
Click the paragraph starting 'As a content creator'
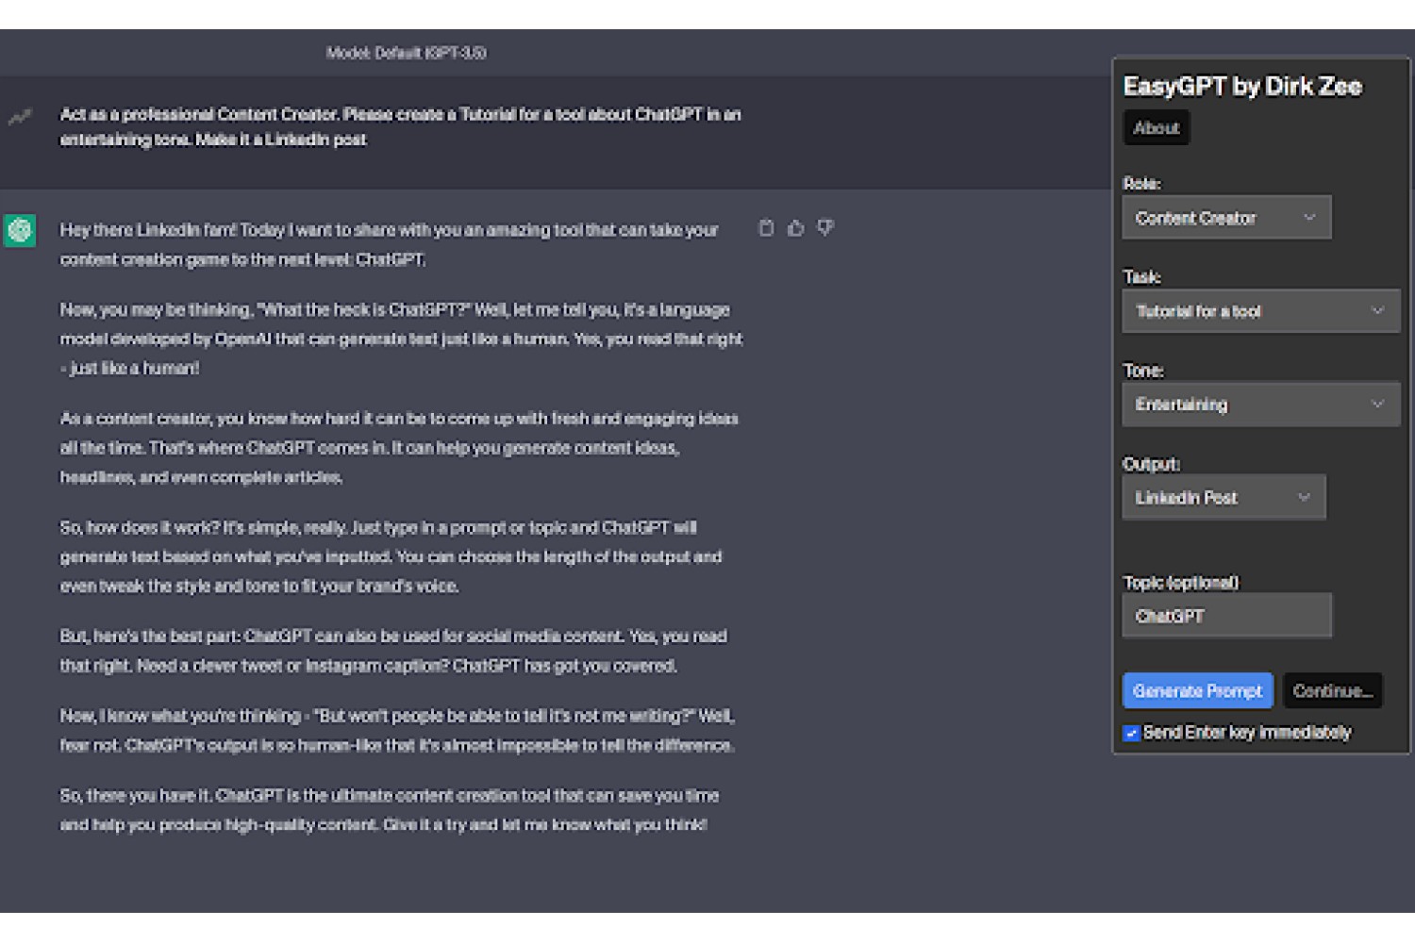[399, 447]
